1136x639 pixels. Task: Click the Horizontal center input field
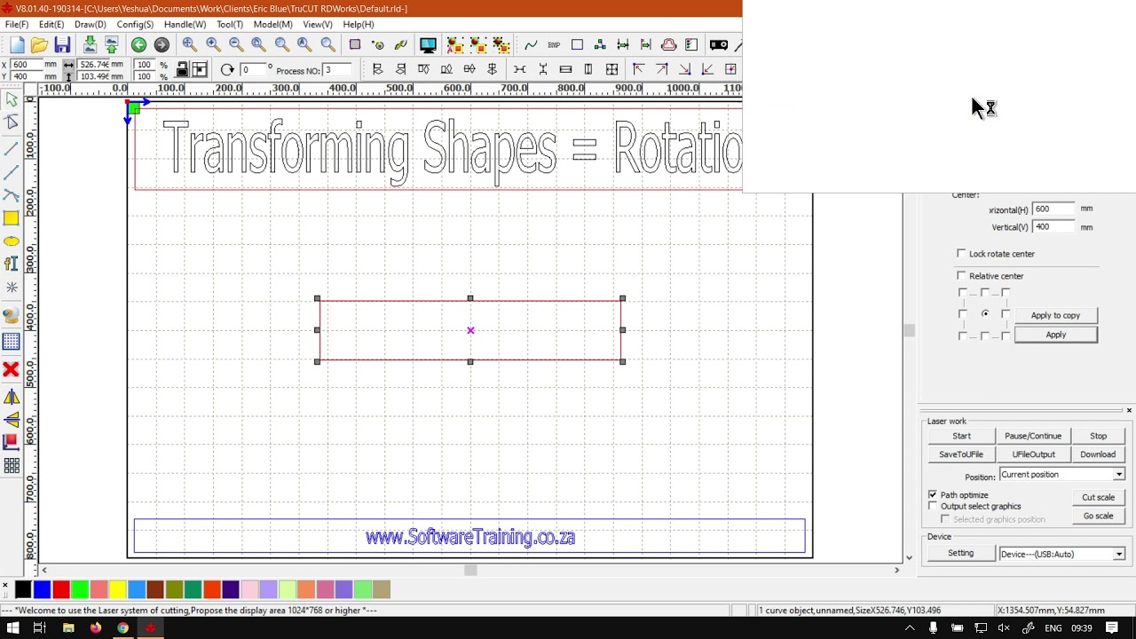[1053, 209]
